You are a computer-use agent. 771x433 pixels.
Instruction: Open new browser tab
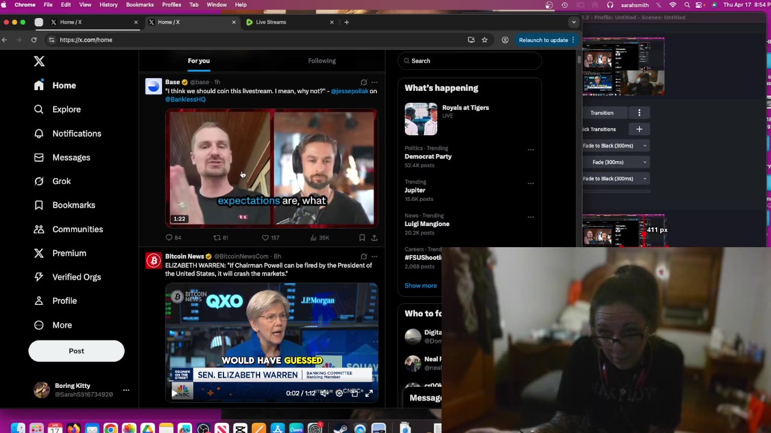click(346, 22)
